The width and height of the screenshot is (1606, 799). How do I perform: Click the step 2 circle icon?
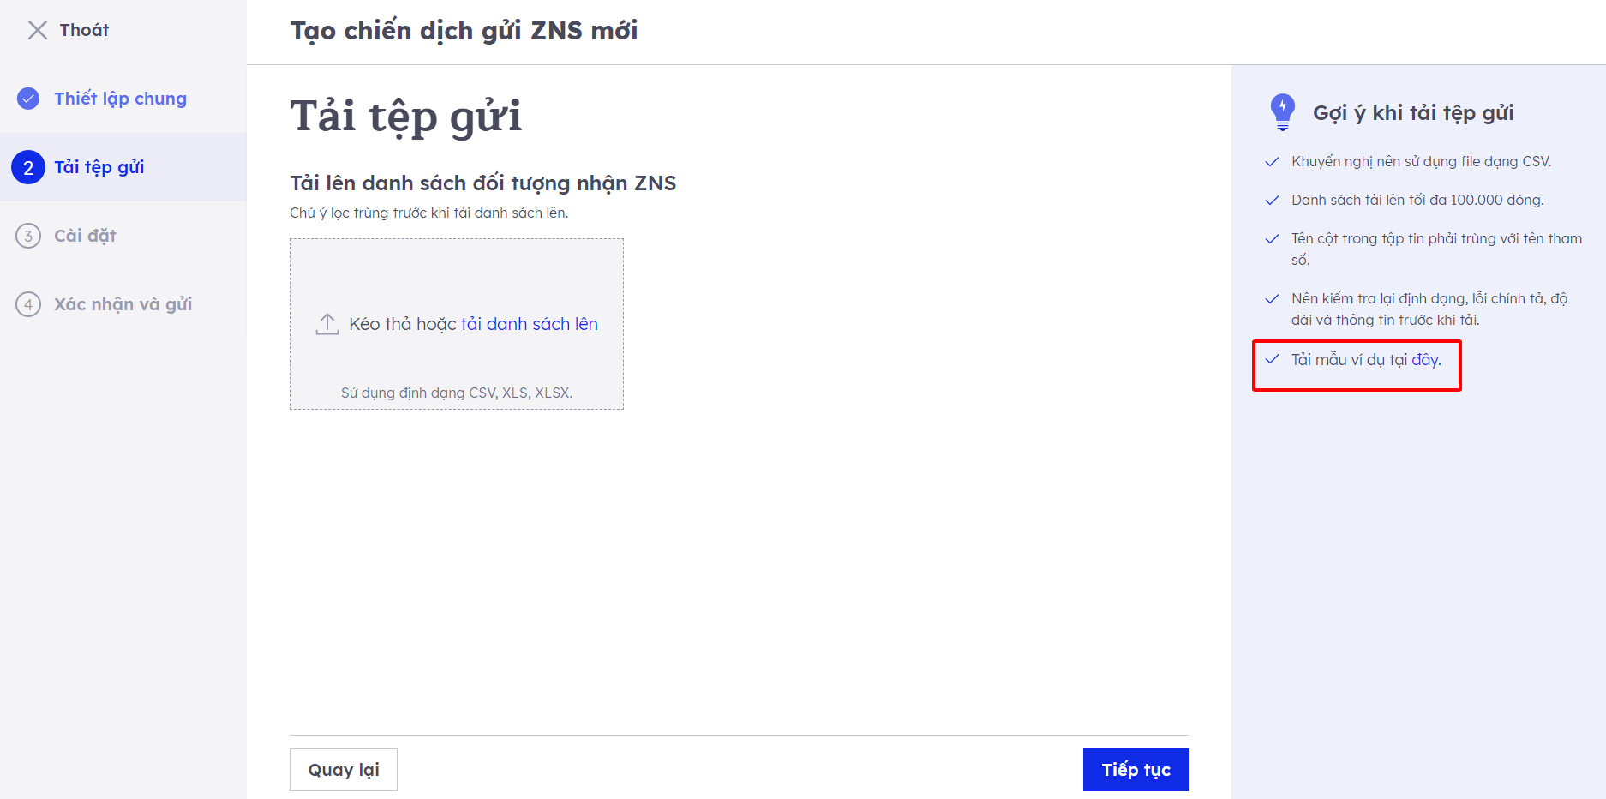click(28, 167)
